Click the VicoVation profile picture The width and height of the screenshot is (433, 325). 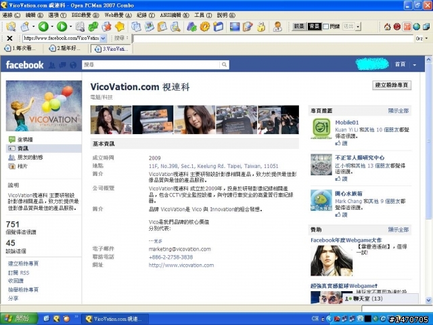coord(44,106)
